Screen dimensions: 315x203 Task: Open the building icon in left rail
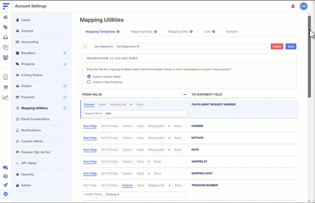pos(6,77)
